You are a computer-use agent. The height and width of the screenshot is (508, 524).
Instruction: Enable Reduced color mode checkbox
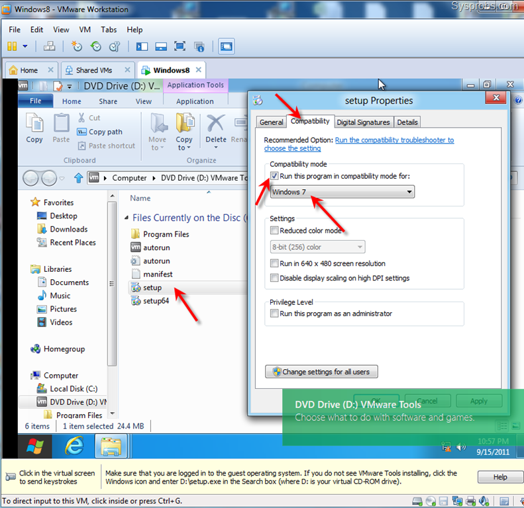point(275,231)
